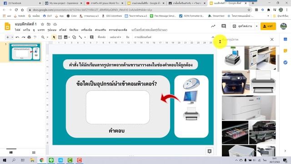Screen dimensions: 291x164
Task: Click the monitor picture on the slide
Action: (191, 97)
